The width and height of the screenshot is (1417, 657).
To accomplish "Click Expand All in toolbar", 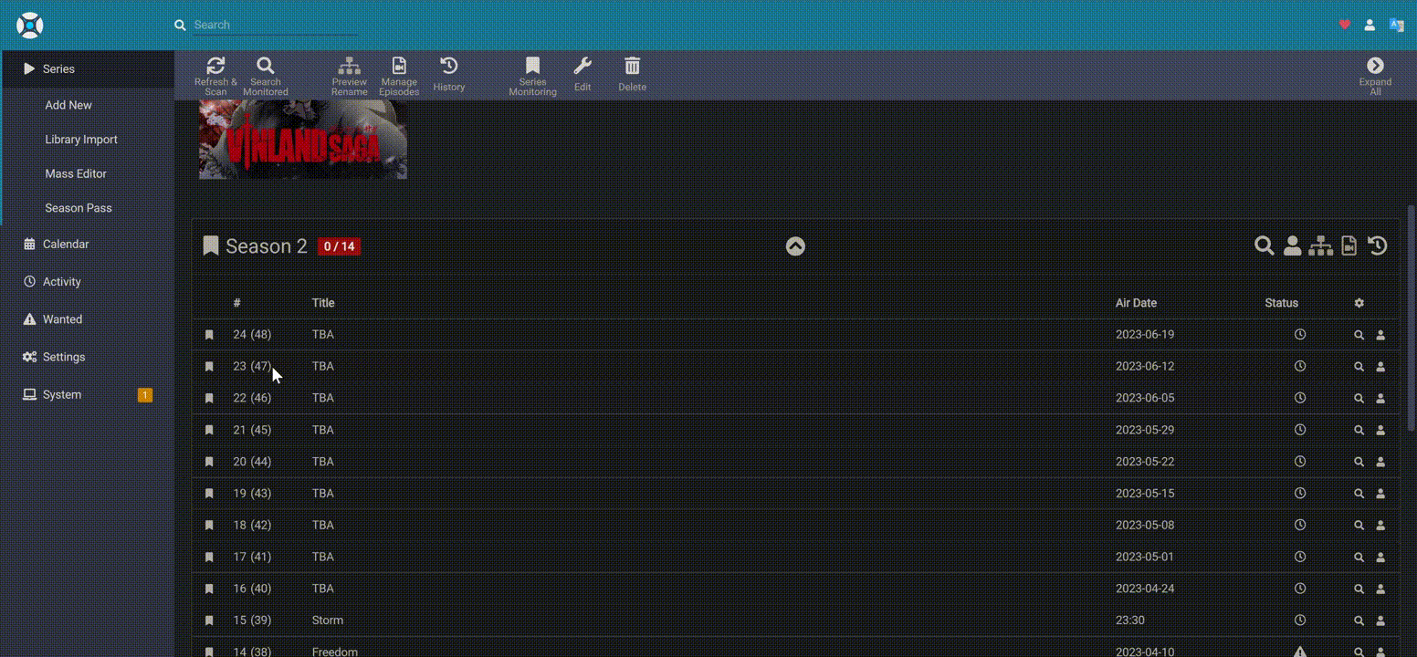I will [x=1375, y=76].
